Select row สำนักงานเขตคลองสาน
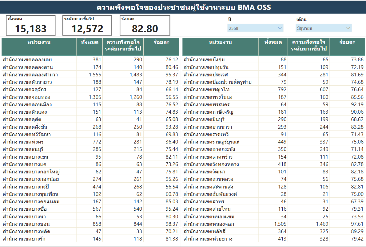The image size is (366, 247). tap(90, 67)
